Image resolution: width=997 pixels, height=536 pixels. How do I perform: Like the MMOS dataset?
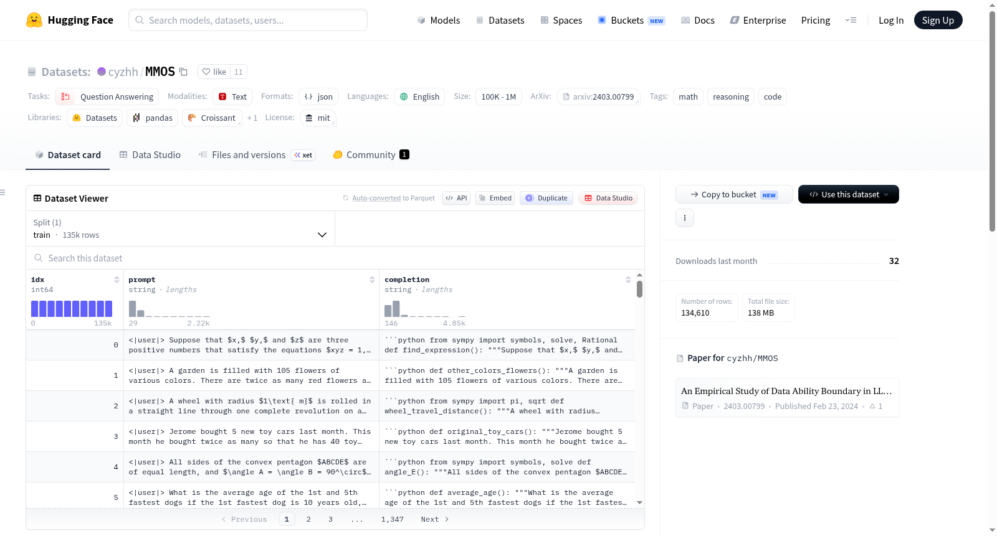[x=214, y=72]
